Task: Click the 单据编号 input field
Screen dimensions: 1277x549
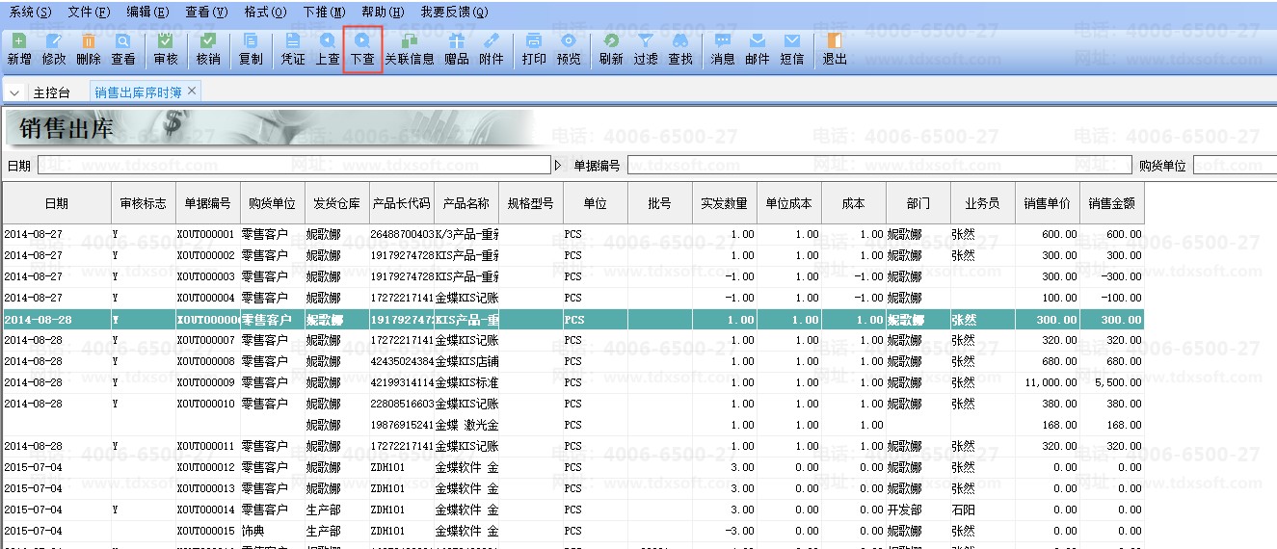Action: point(879,166)
